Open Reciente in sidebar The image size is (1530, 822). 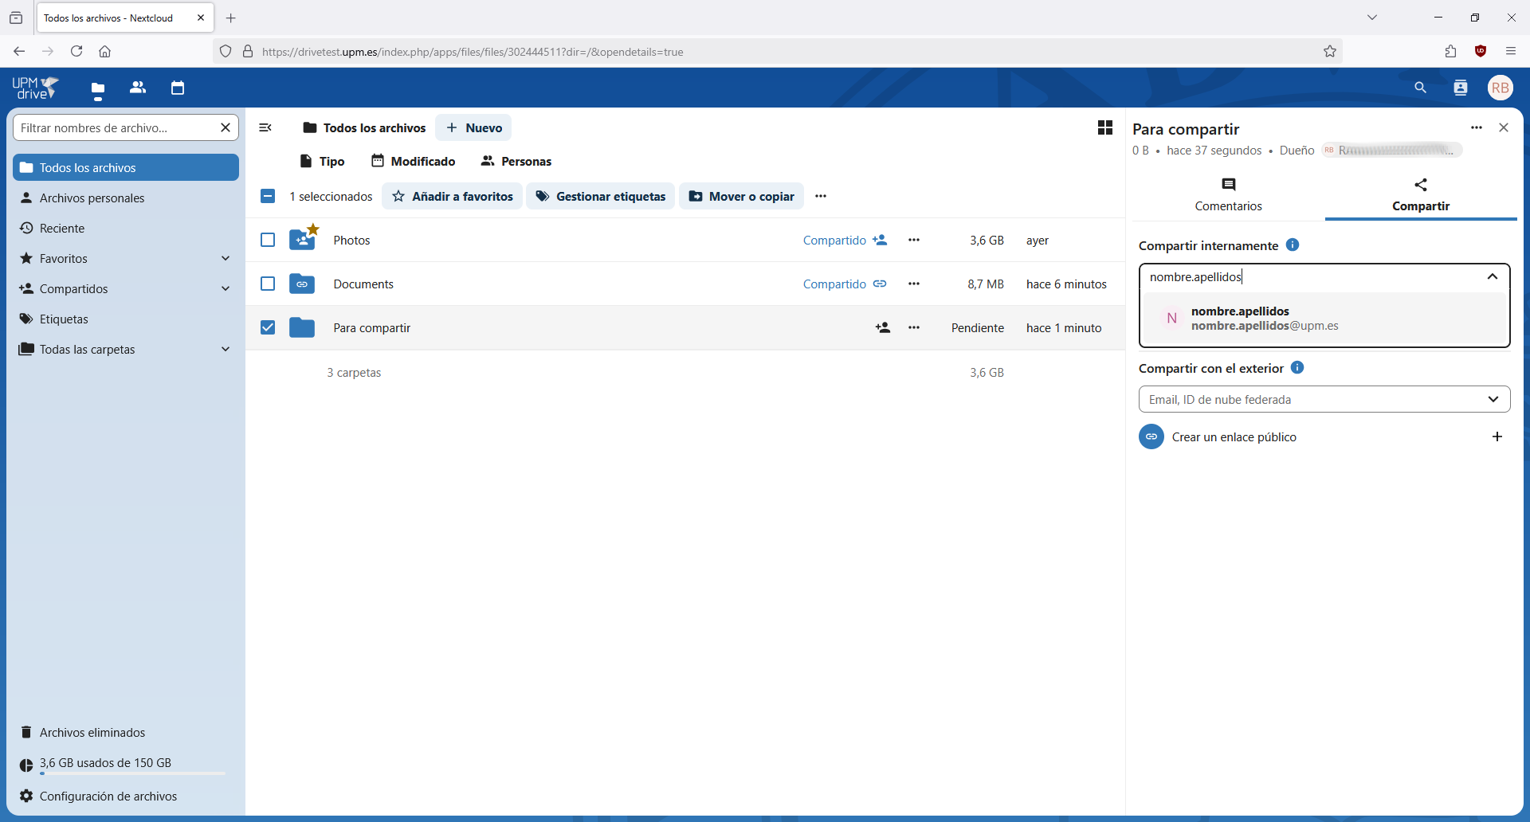(x=126, y=228)
